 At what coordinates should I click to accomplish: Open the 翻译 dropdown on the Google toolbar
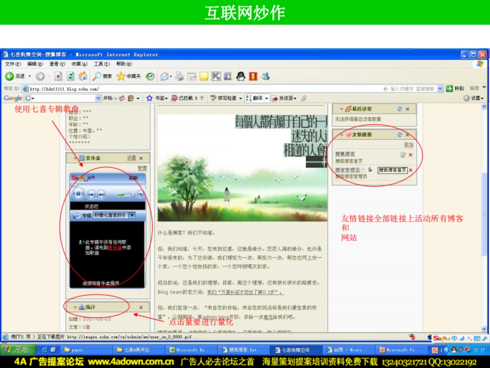click(266, 98)
